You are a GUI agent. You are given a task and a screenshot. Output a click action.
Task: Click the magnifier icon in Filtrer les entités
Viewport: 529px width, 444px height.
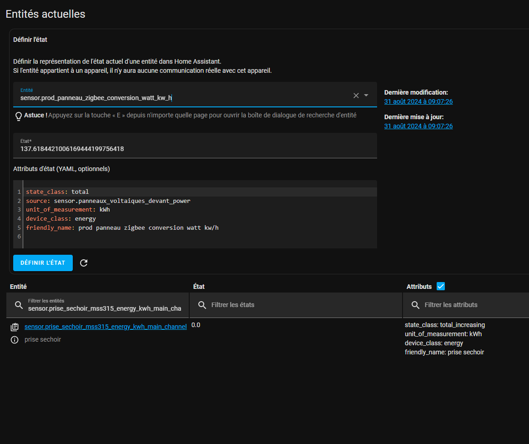(x=19, y=305)
